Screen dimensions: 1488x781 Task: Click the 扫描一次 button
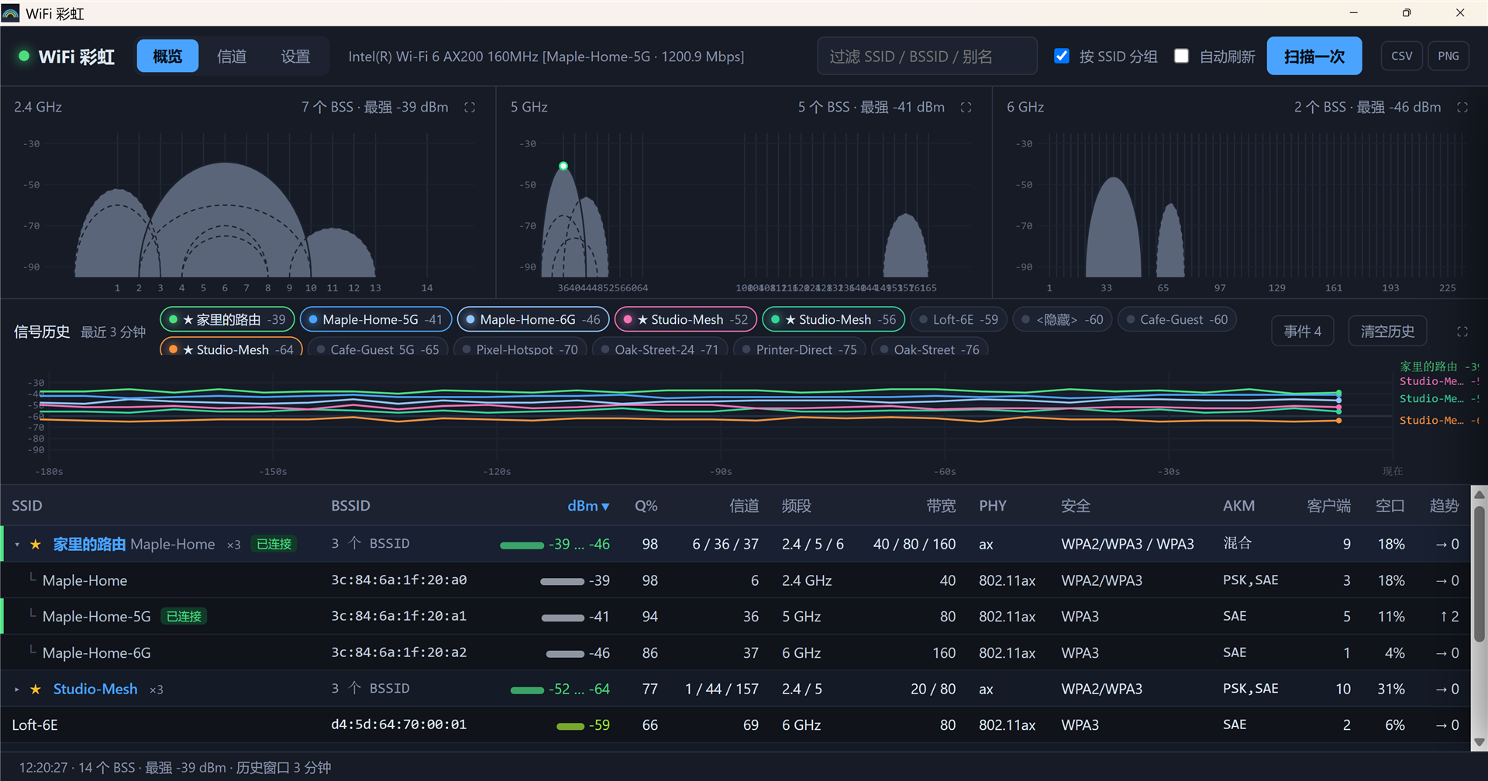1314,56
